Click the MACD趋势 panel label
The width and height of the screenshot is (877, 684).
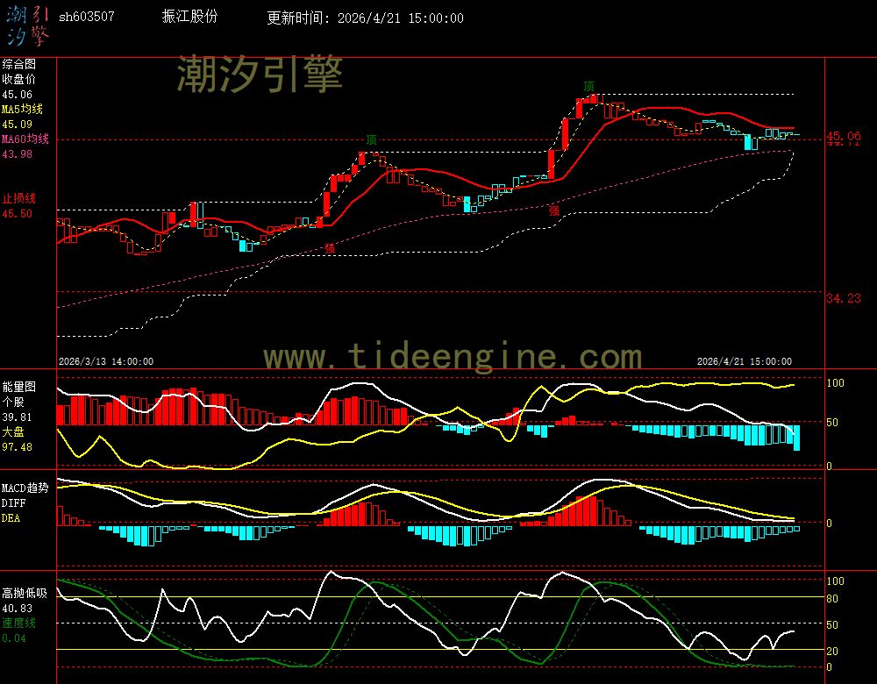[25, 488]
